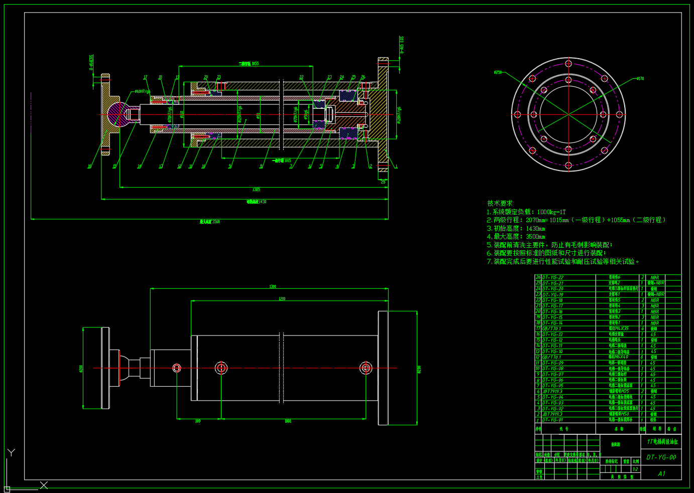Click part balloon number 16
Screen dimensions: 694x493
coord(89,167)
